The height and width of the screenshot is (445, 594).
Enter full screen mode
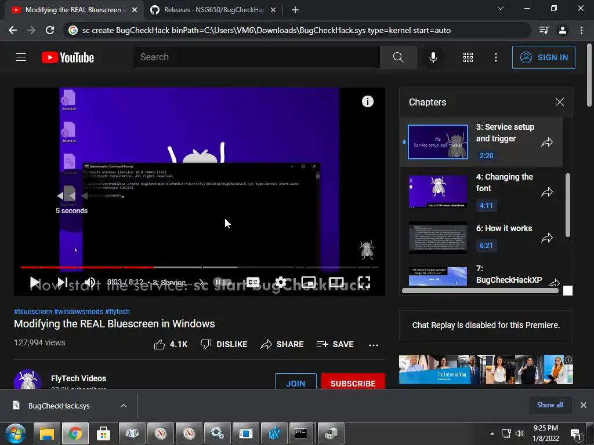(x=364, y=282)
